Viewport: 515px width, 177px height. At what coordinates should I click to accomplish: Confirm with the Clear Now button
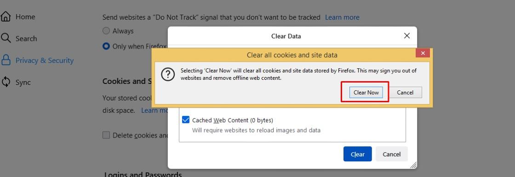[366, 93]
